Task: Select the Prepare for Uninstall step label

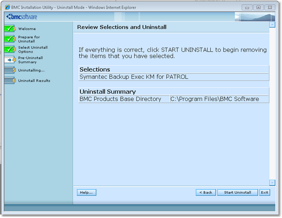Action: [29, 39]
